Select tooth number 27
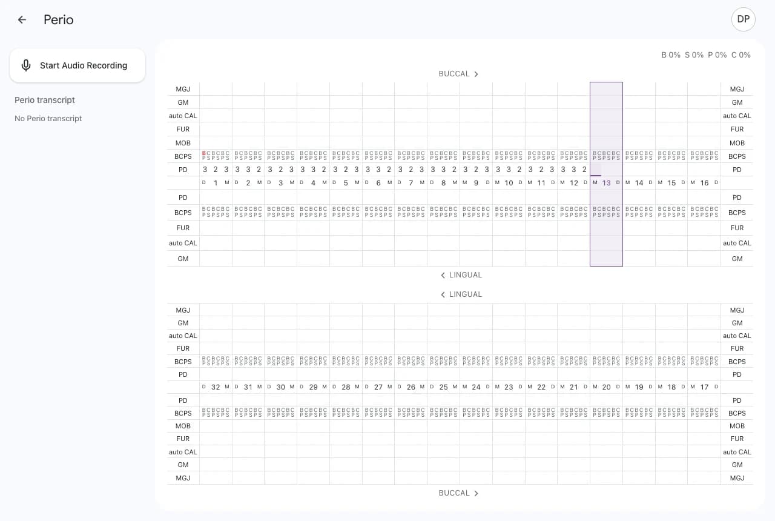Viewport: 775px width, 521px height. point(378,387)
